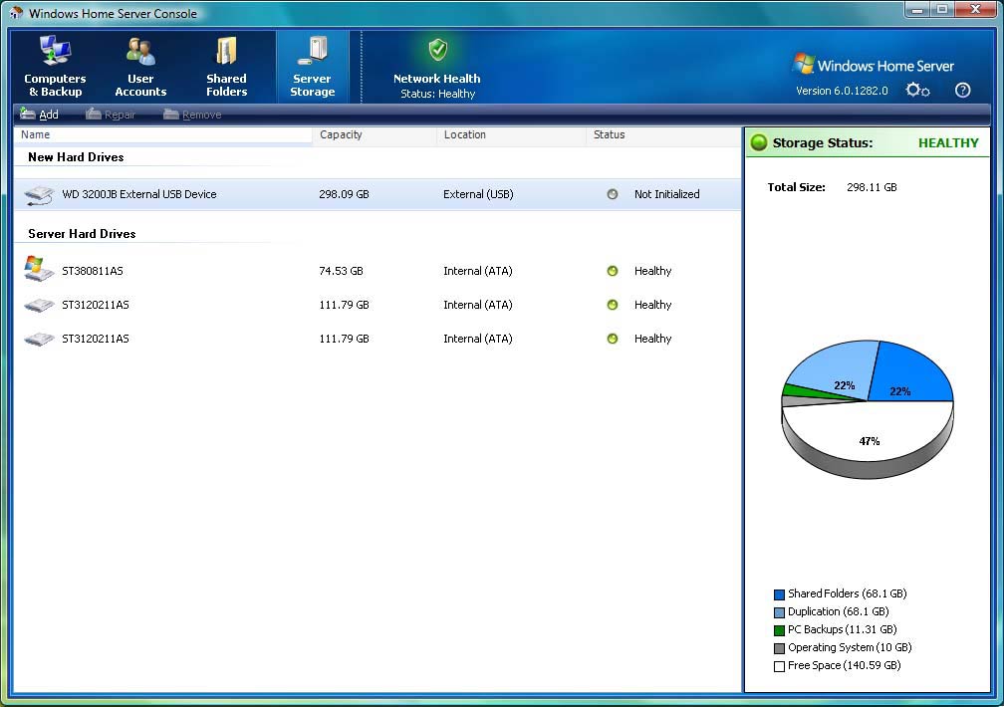Select the Server Storage tab icon
This screenshot has height=707, width=1004.
313,52
